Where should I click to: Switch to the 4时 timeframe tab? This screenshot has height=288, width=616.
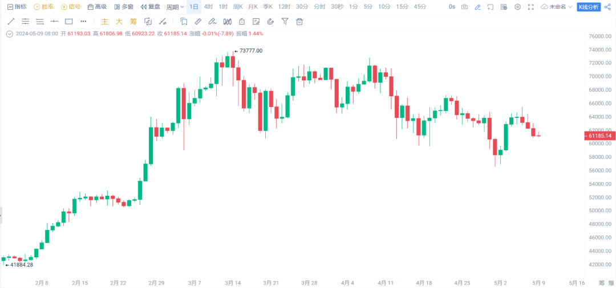208,7
